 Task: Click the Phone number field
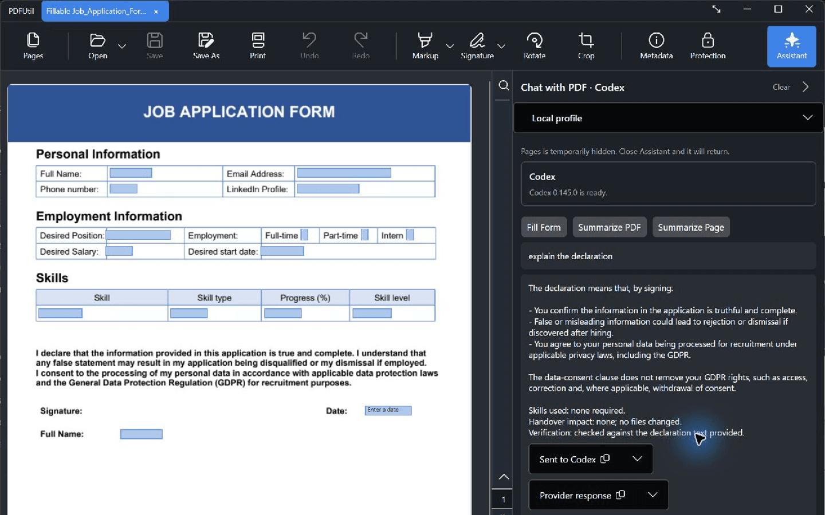(x=123, y=188)
